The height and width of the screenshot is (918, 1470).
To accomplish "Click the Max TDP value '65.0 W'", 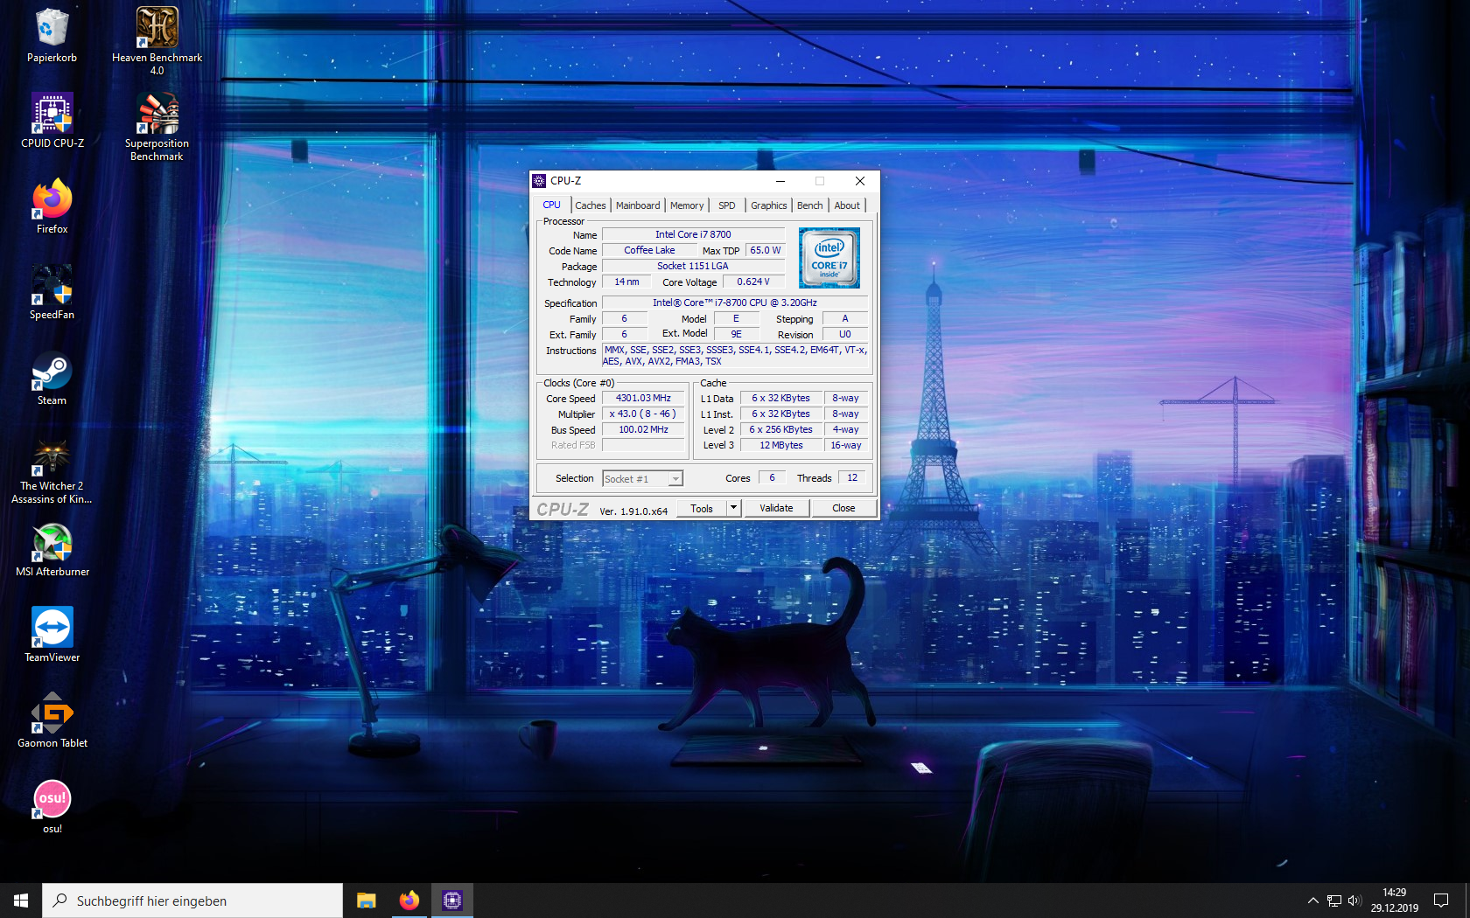I will click(x=766, y=250).
